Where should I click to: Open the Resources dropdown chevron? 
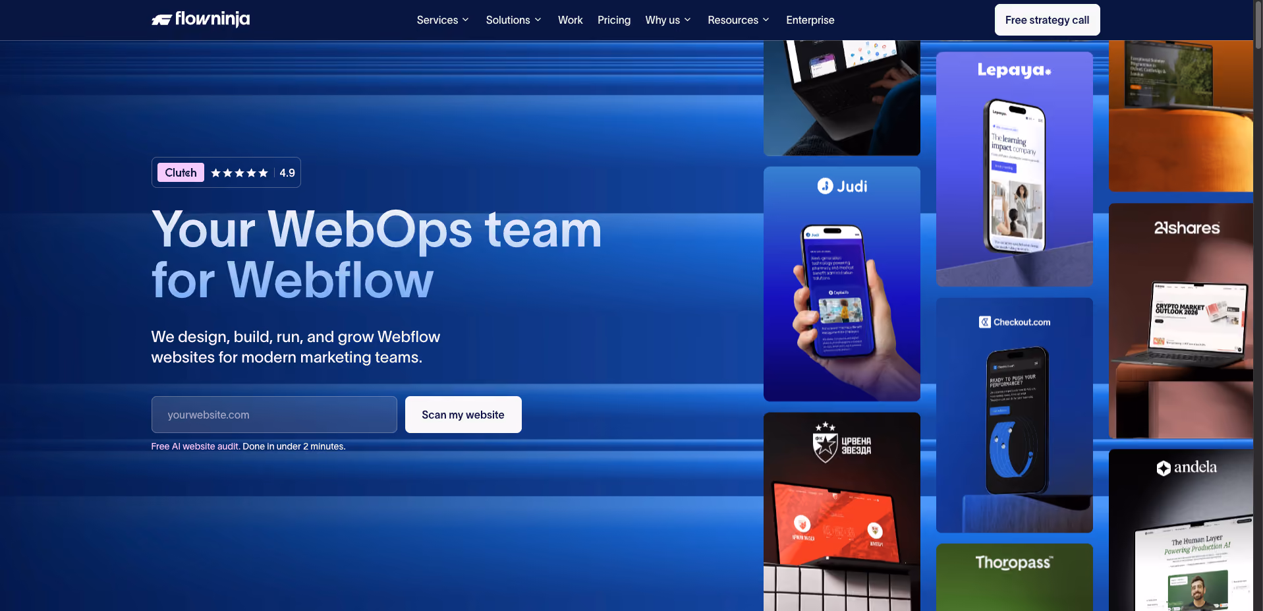[766, 20]
